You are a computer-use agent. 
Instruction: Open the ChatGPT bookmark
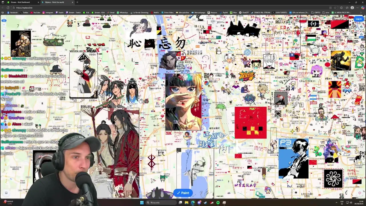[244, 13]
